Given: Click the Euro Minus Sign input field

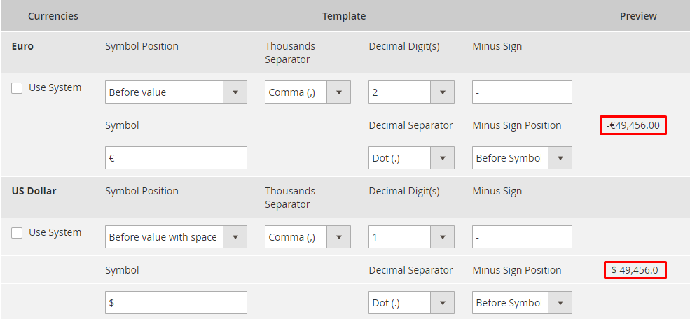Looking at the screenshot, I should pos(522,92).
